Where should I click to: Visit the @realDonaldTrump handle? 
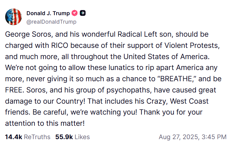[x=51, y=22]
